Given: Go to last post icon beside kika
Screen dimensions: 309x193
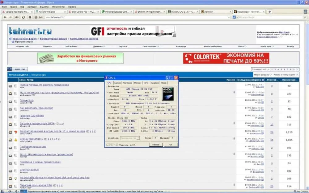Looking at the screenshot, I should [x=262, y=87].
